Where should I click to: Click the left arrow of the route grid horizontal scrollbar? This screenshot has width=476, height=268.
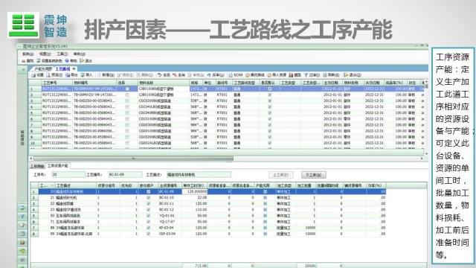31,159
